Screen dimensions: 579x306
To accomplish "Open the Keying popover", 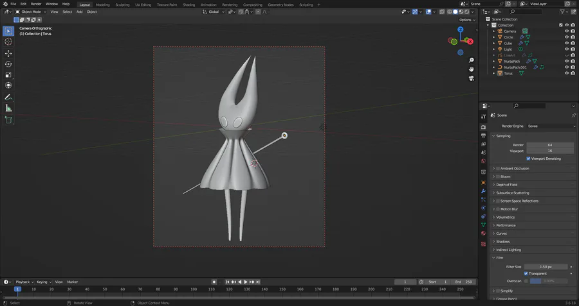I will click(x=44, y=282).
